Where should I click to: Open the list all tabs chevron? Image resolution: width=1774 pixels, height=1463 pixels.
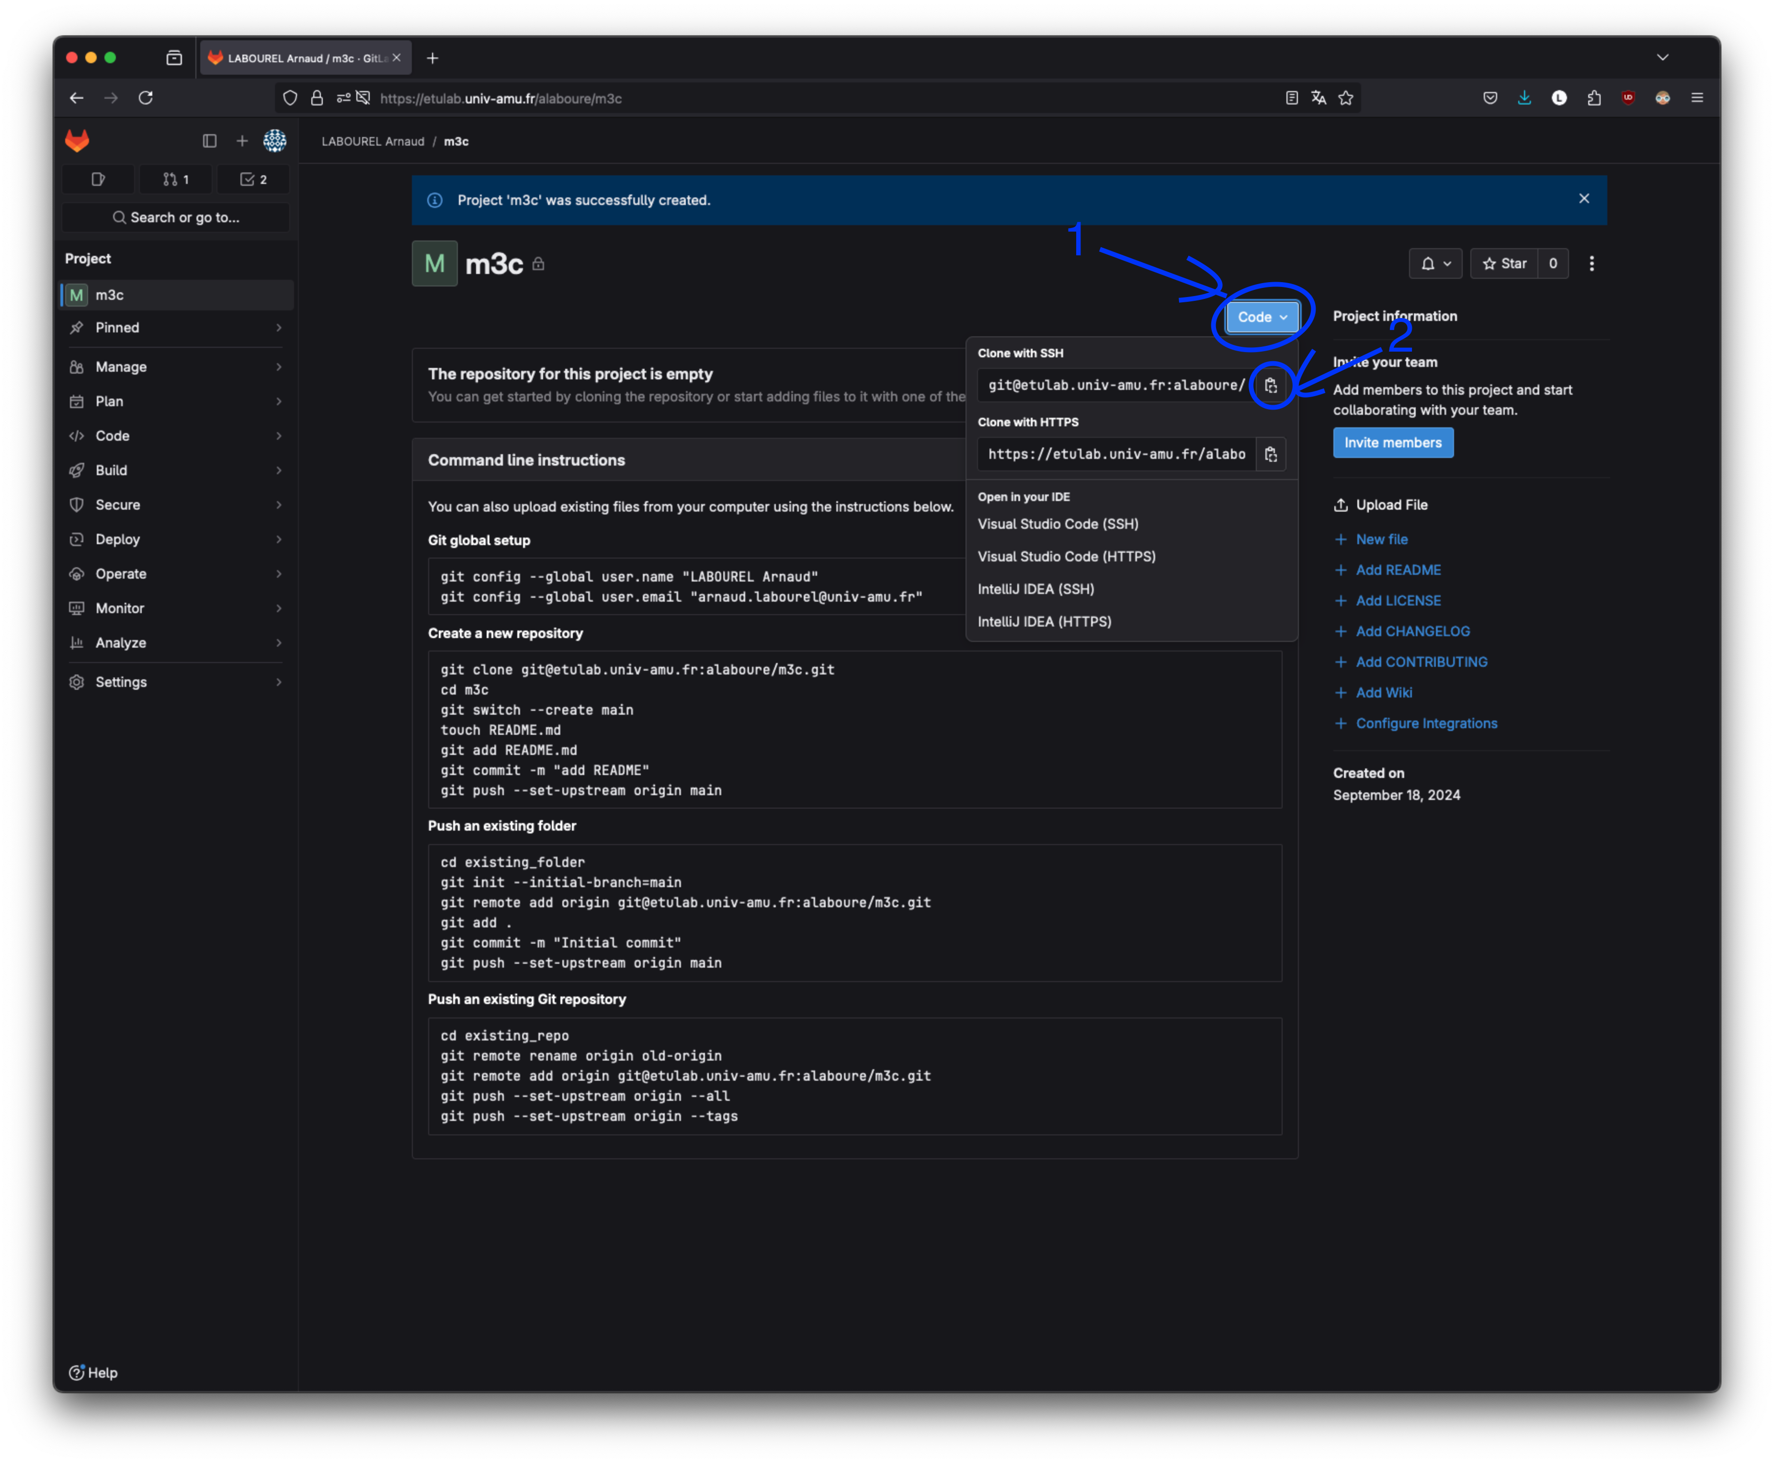pos(1663,57)
